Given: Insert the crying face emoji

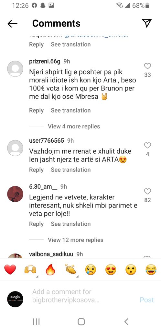Looking at the screenshot, I should [91, 270].
